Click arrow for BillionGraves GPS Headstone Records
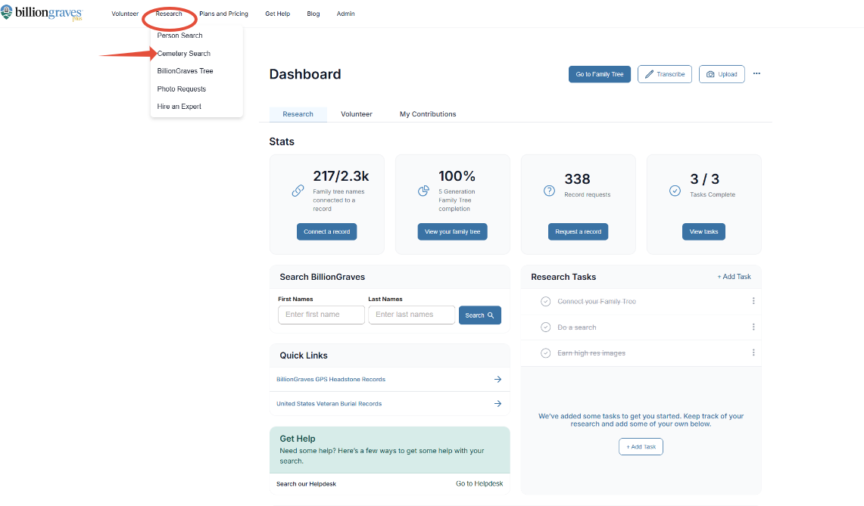The image size is (864, 506). click(498, 380)
